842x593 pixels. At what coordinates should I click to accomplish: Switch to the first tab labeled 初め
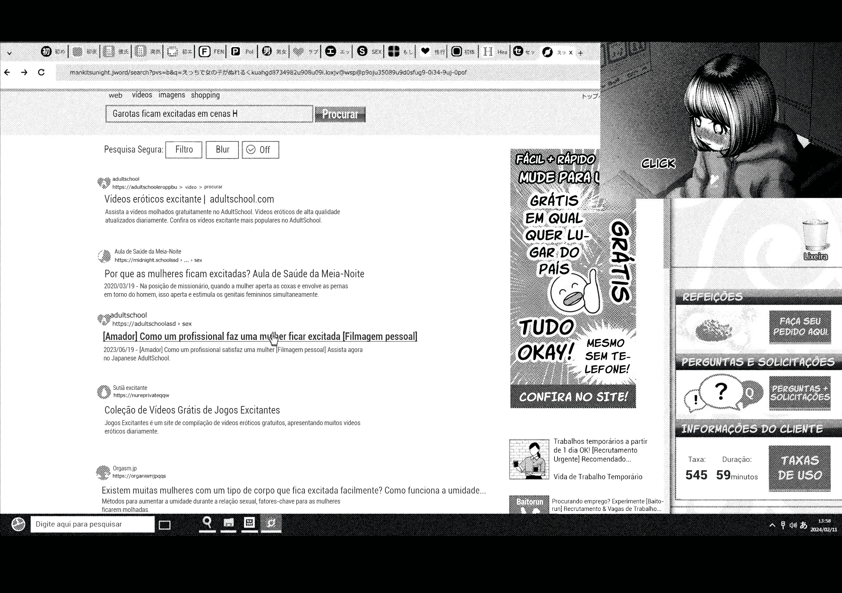click(53, 52)
